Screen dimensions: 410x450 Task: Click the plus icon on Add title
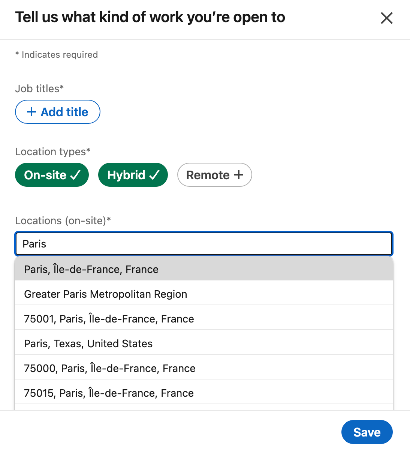tap(31, 112)
